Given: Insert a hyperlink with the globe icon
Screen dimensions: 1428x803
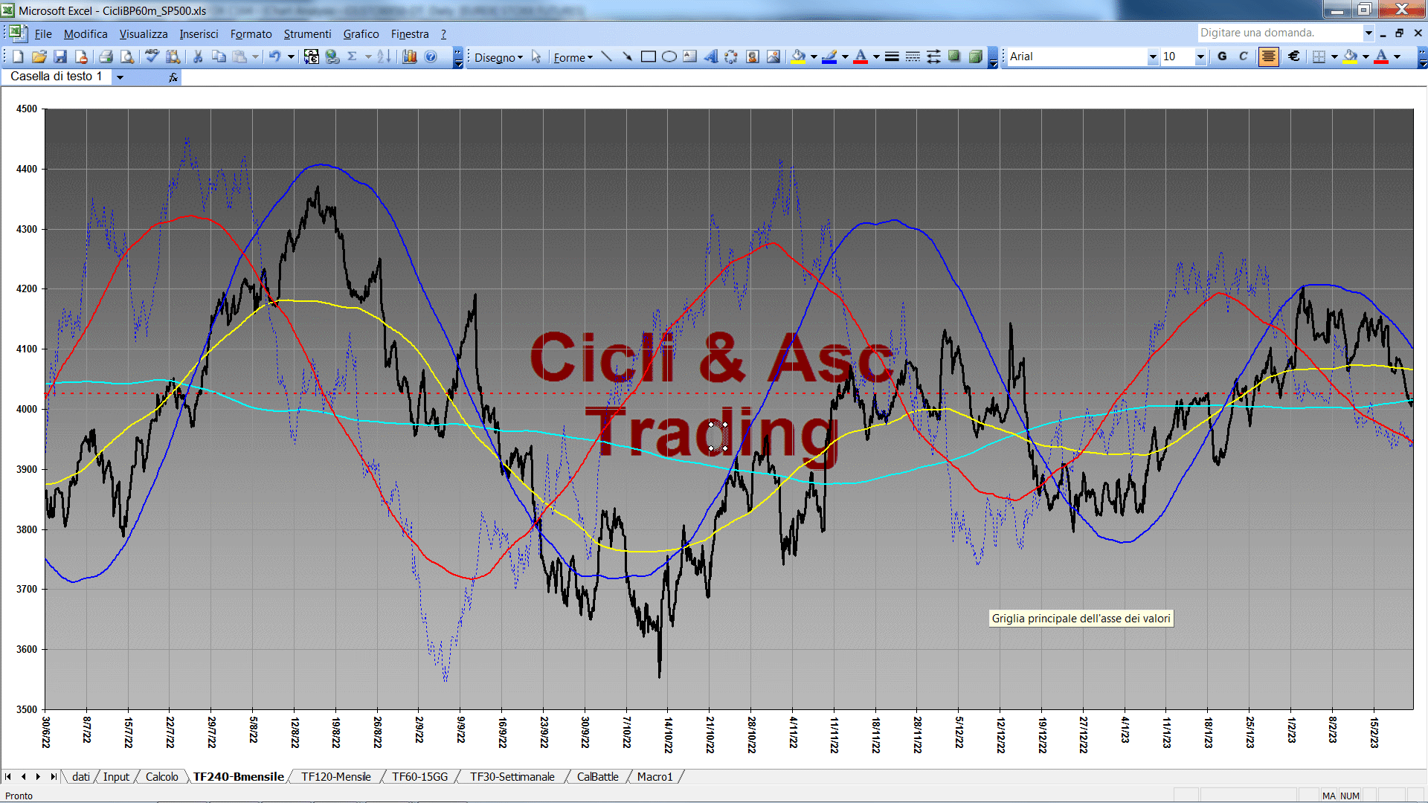Looking at the screenshot, I should pos(332,57).
